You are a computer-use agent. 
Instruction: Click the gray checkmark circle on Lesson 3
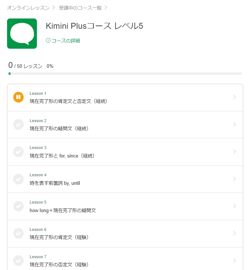[x=18, y=152]
